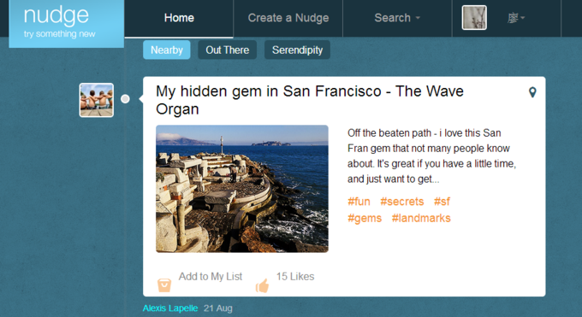Switch to Serendipity filter
Image resolution: width=582 pixels, height=317 pixels.
pos(297,50)
